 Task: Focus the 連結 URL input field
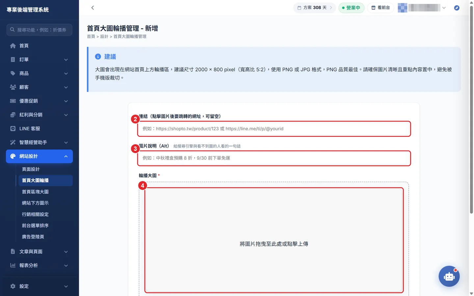coord(274,129)
